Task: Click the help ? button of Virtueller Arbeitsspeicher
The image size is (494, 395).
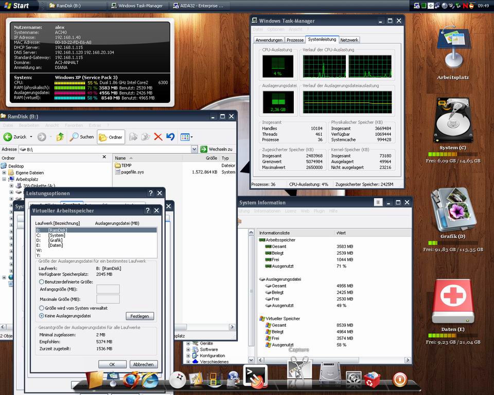Action: click(x=148, y=210)
